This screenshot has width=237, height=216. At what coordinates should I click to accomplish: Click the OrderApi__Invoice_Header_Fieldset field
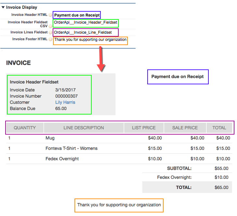[x=85, y=23]
